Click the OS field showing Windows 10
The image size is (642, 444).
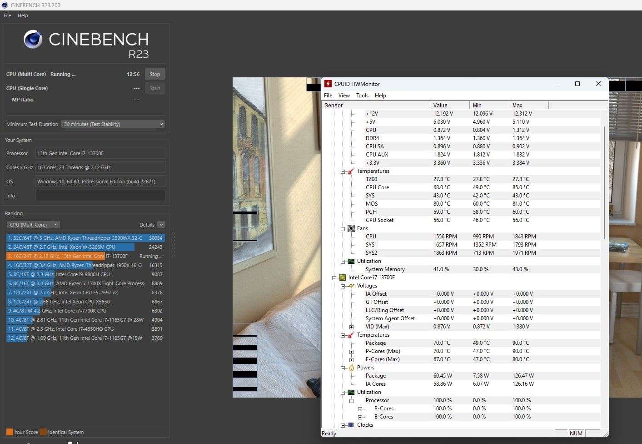[100, 182]
